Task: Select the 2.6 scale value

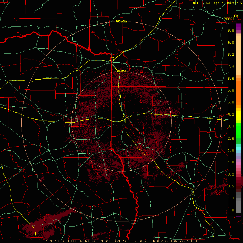Action: 231,139
